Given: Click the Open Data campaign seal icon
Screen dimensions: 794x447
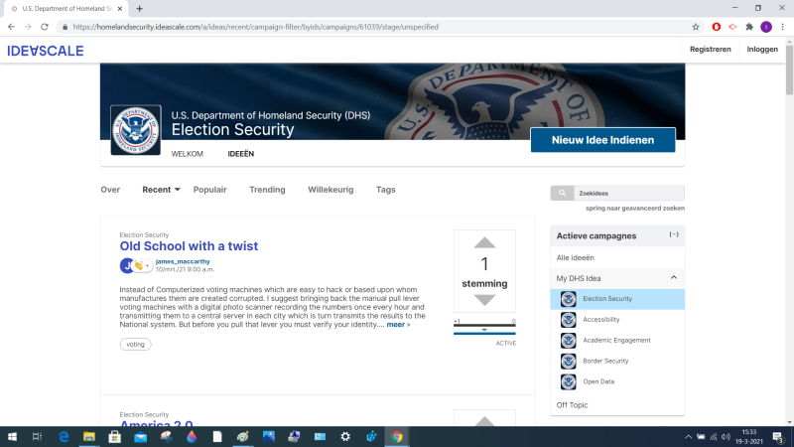Looking at the screenshot, I should [568, 381].
